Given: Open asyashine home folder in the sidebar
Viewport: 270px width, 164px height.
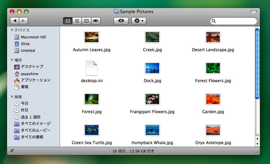Looking at the screenshot, I should click(x=26, y=74).
